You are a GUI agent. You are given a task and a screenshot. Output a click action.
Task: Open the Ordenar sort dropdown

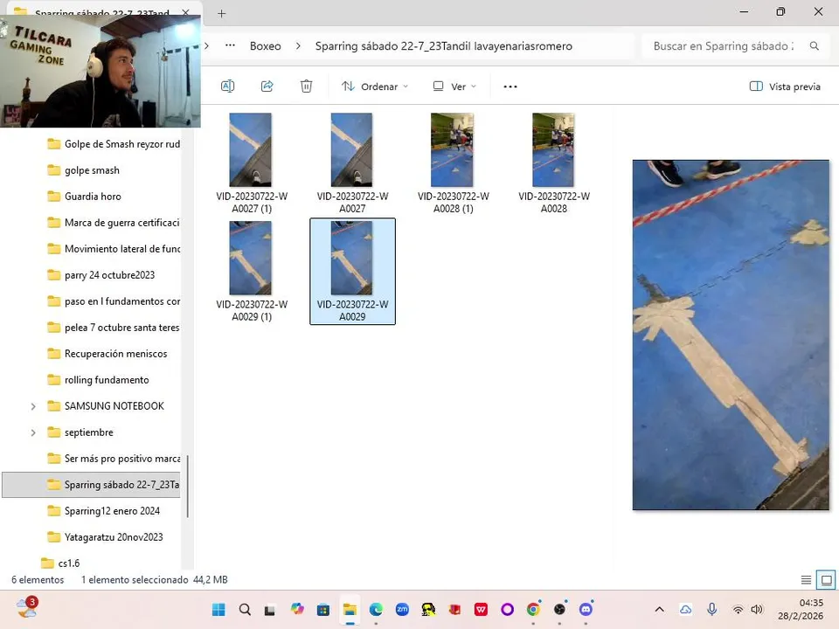click(x=375, y=86)
